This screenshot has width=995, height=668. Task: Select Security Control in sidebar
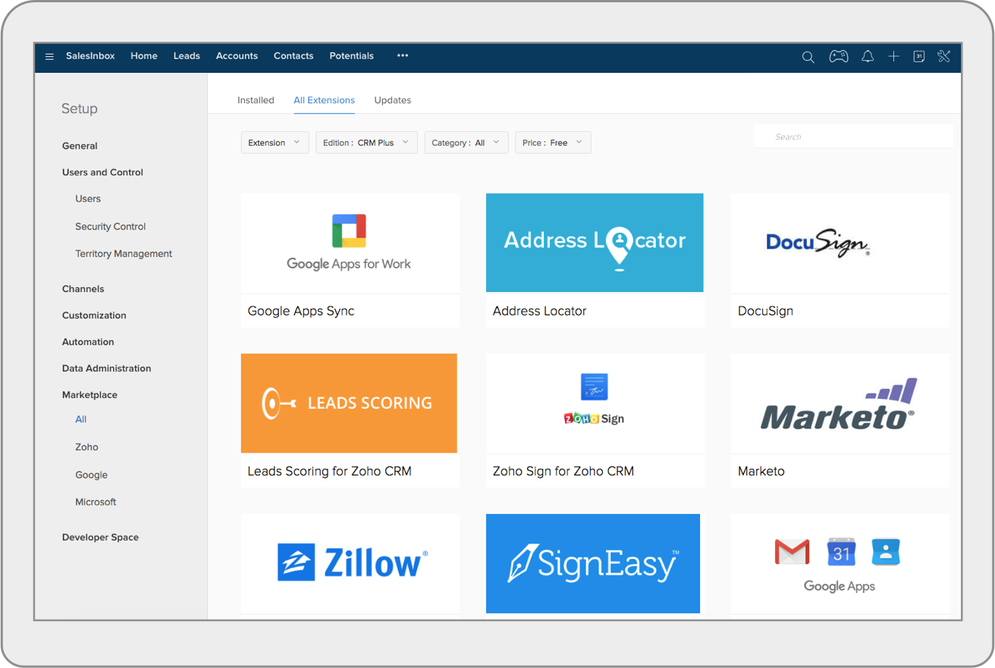110,226
